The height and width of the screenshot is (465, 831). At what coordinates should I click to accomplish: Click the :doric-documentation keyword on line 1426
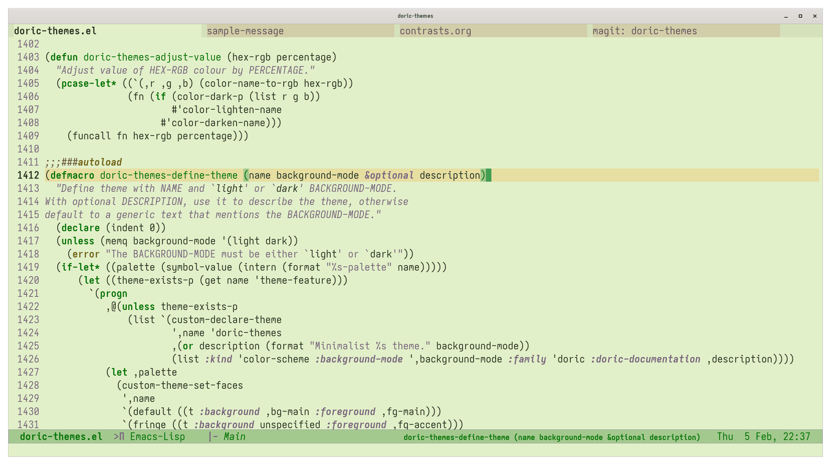coord(645,359)
